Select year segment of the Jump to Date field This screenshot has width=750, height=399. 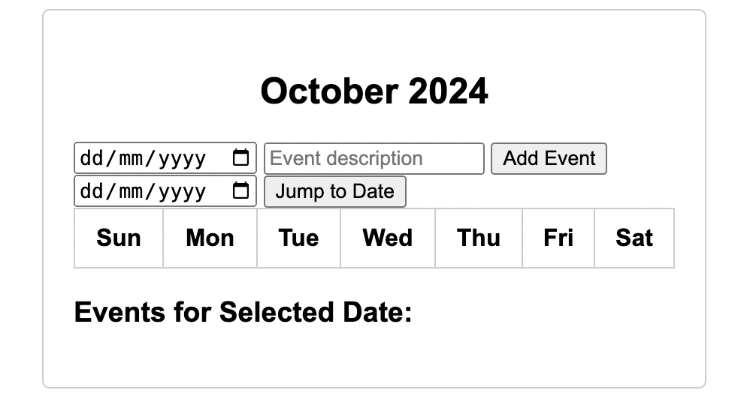[183, 191]
